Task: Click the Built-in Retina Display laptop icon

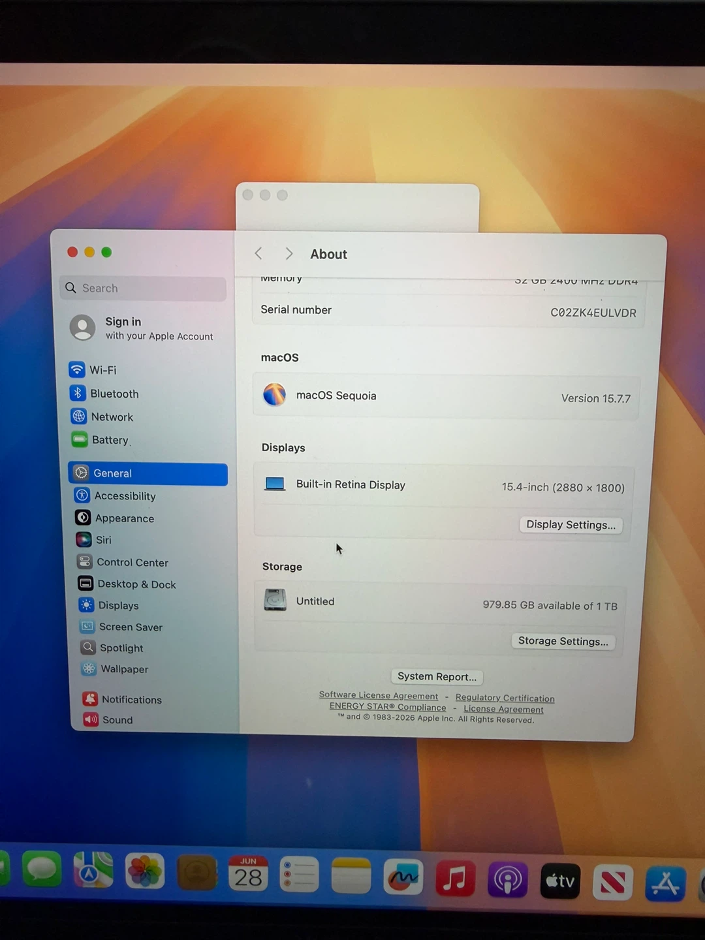Action: tap(275, 484)
